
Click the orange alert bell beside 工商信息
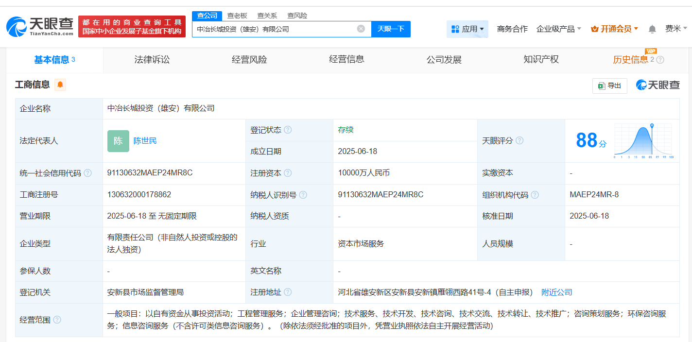pos(60,85)
